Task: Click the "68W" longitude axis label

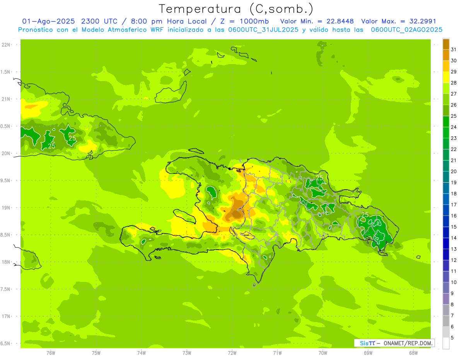Action: pos(413,353)
